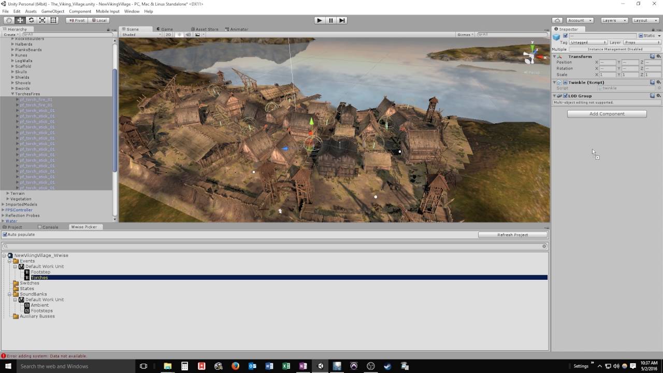Viewport: 663px width, 373px height.
Task: Toggle the Hierarchy panel lock icon
Action: point(108,30)
